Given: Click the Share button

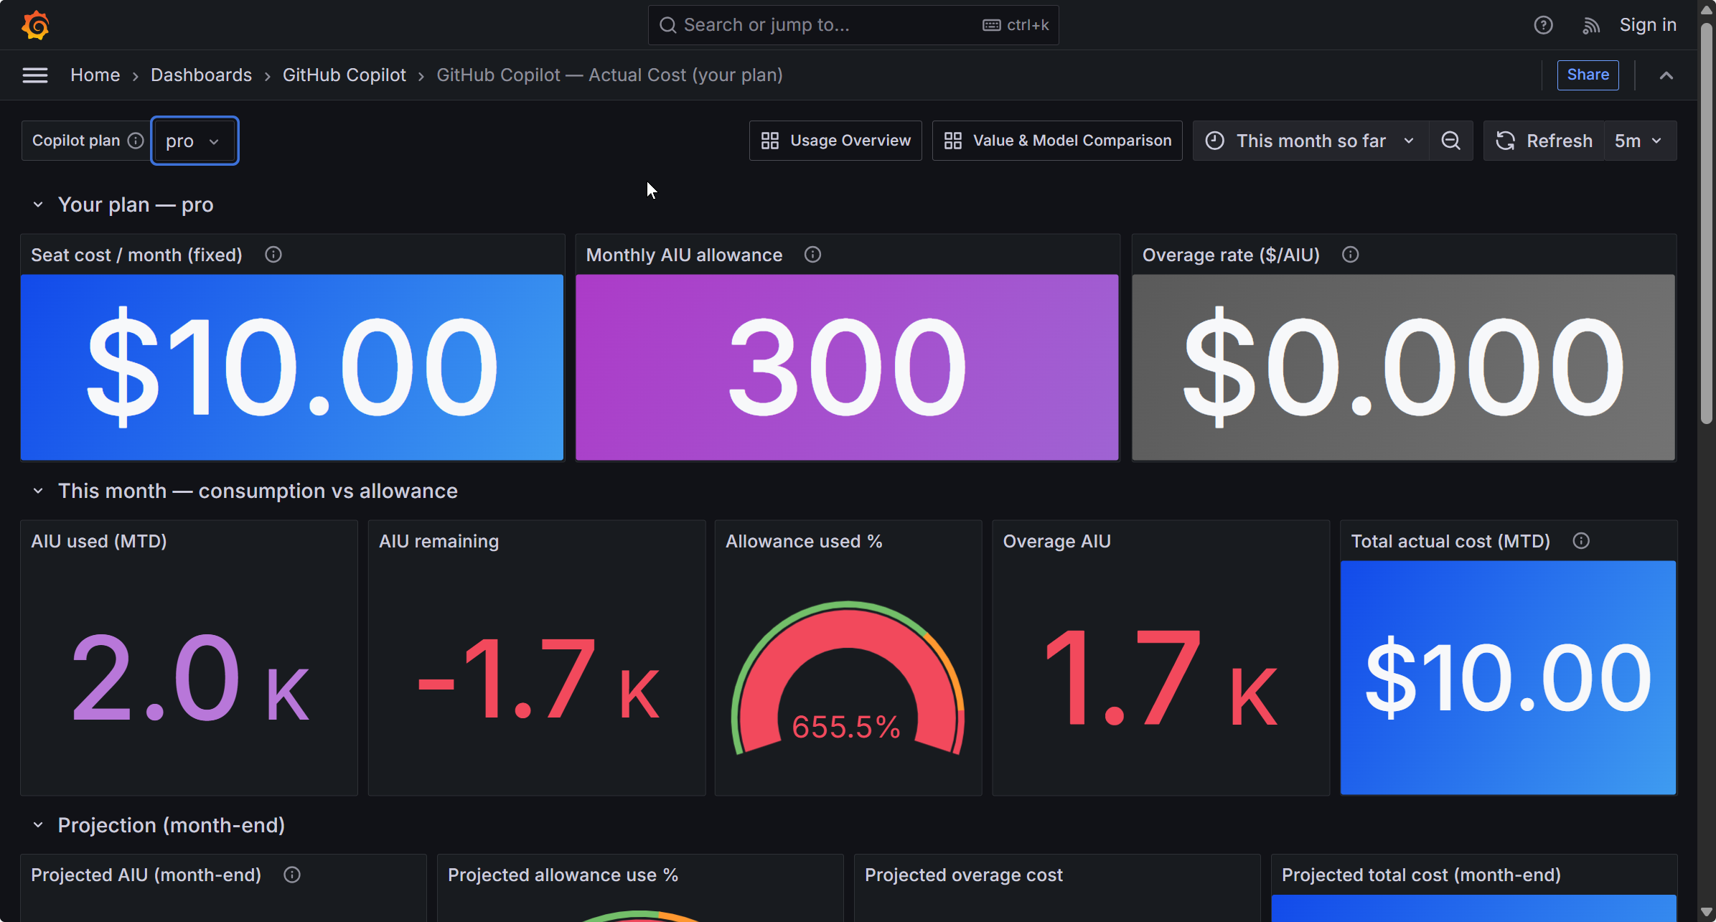Looking at the screenshot, I should pyautogui.click(x=1588, y=75).
